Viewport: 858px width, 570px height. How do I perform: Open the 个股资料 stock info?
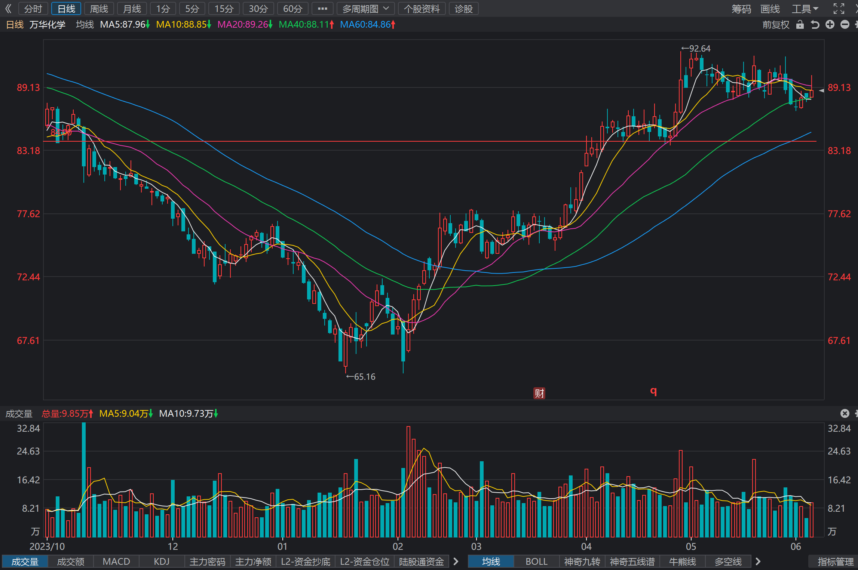(422, 9)
